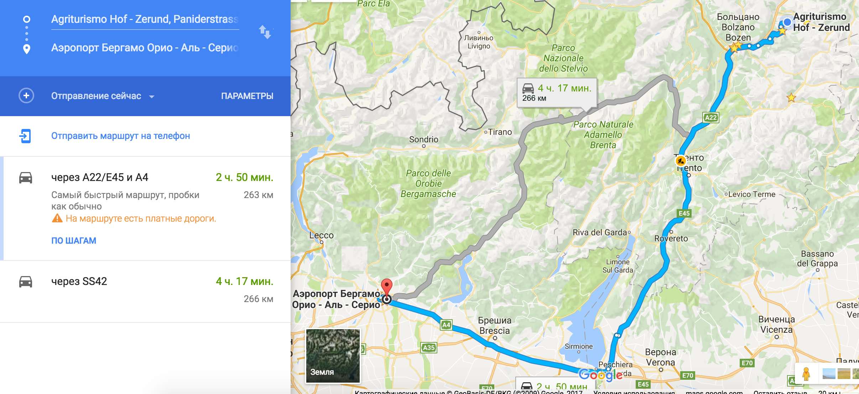Viewport: 859px width, 394px height.
Task: Click the roadworks warning icon near Trento
Action: tap(681, 161)
